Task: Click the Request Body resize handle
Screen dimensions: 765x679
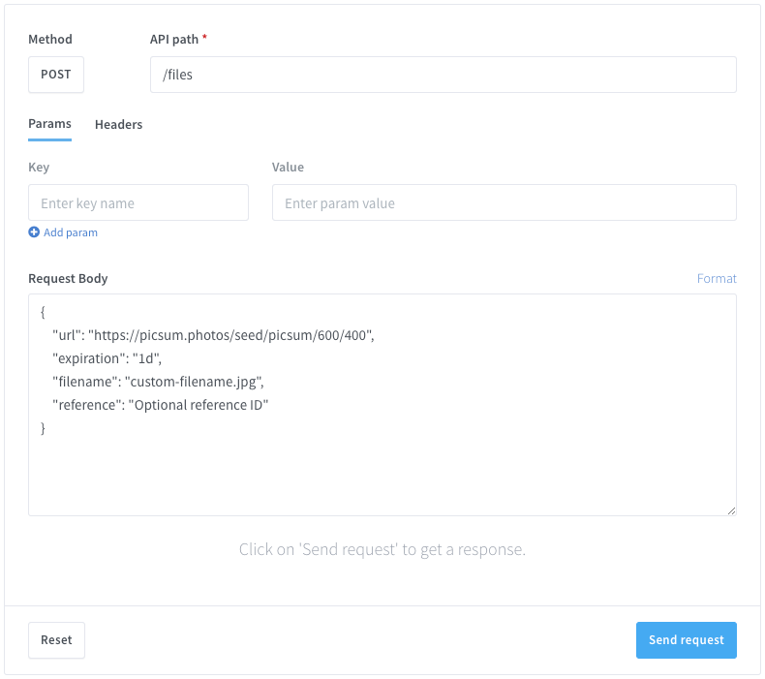Action: 730,509
